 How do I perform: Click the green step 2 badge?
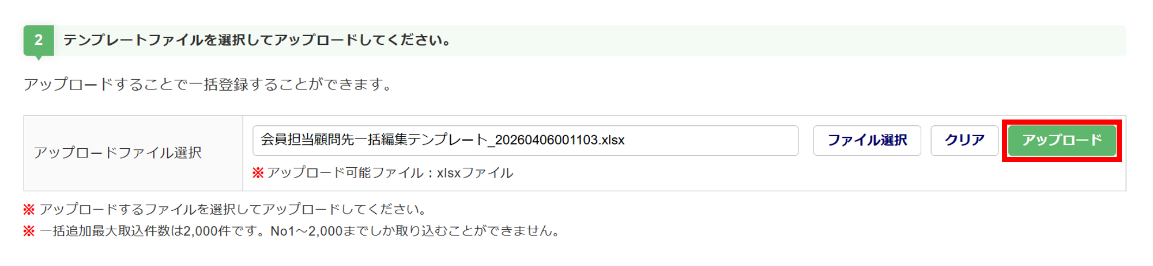pos(39,40)
